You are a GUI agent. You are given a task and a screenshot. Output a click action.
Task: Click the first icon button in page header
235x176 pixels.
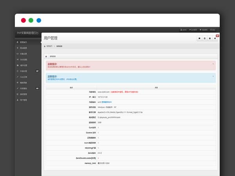pyautogui.click(x=199, y=38)
